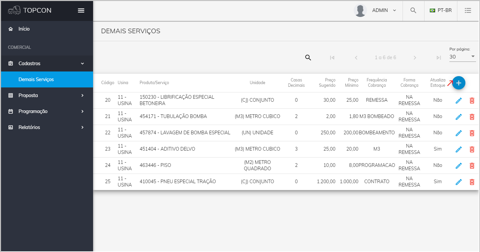Click the magnifier icon above the table
The image size is (480, 252).
(x=308, y=58)
